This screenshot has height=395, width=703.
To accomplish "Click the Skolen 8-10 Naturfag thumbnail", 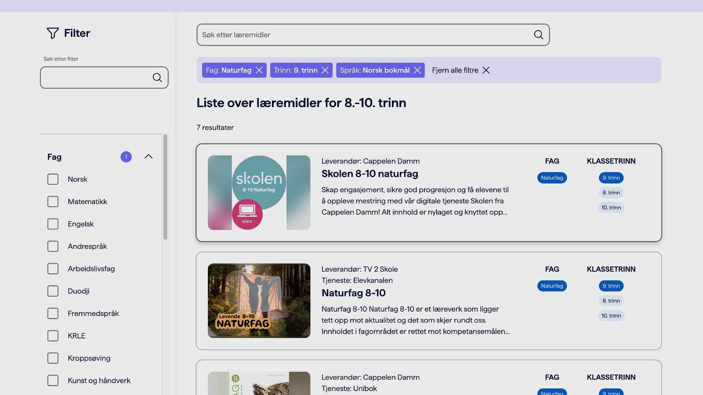I will point(259,193).
